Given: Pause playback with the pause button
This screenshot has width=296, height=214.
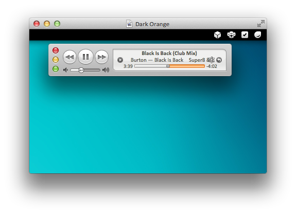Looking at the screenshot, I should [85, 57].
